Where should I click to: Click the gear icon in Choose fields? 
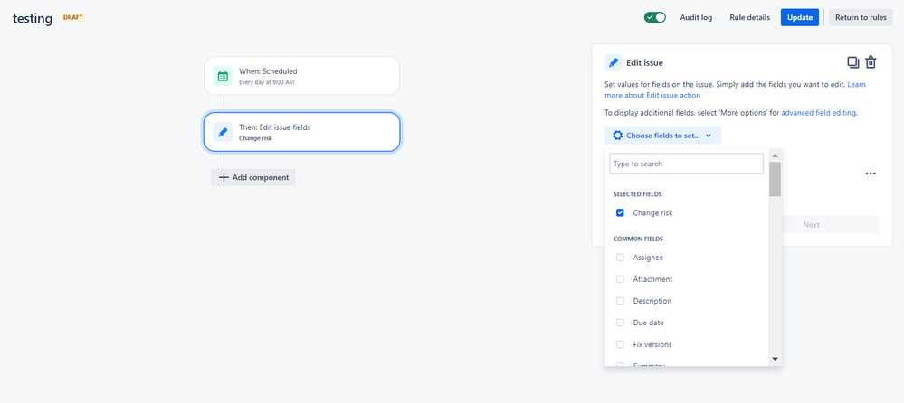click(x=617, y=136)
